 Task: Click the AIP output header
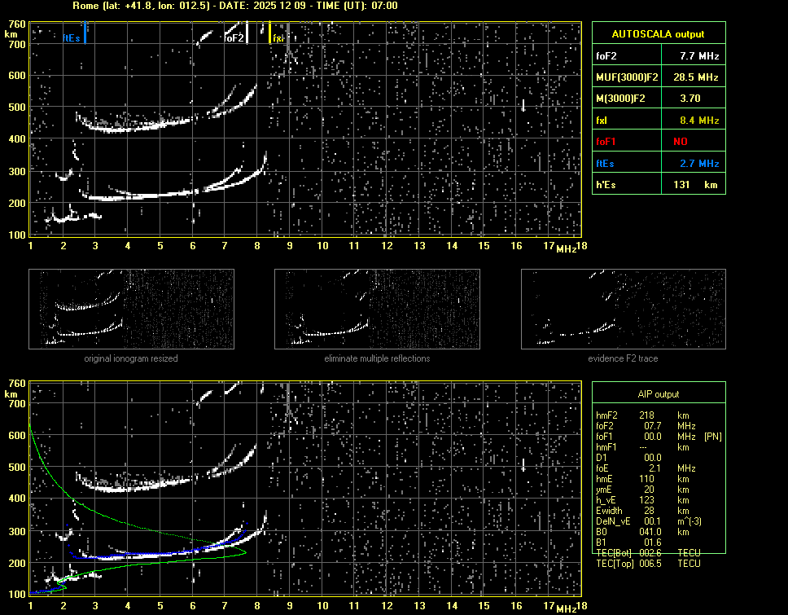658,394
